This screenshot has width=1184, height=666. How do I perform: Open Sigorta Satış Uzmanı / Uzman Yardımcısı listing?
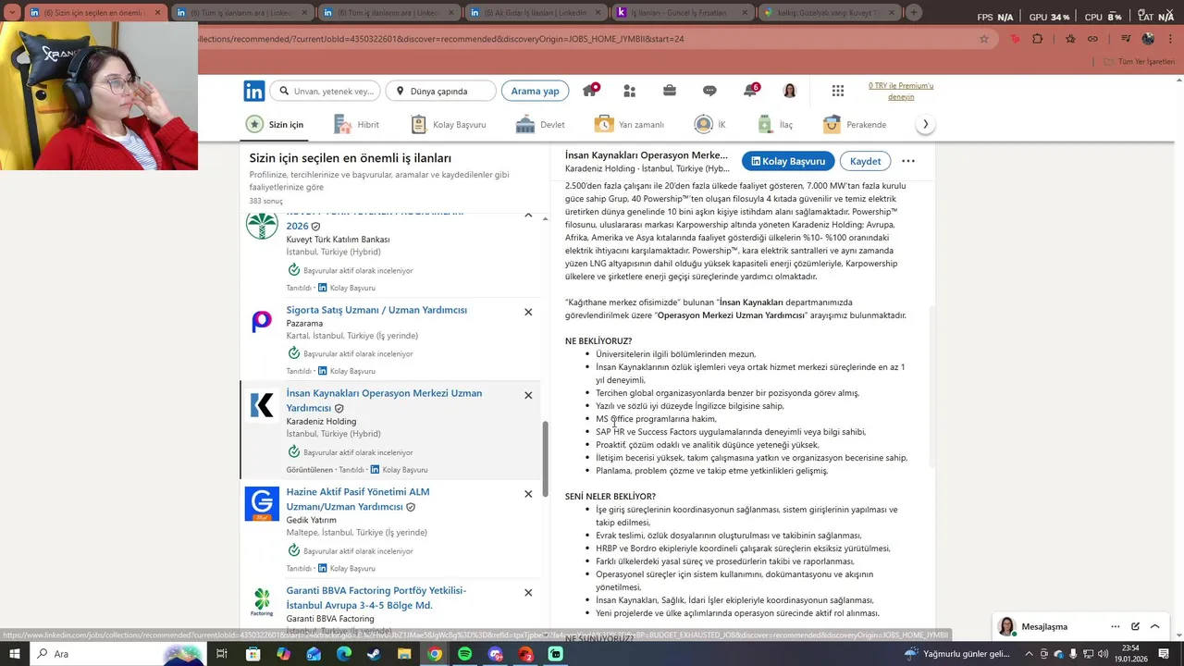376,310
